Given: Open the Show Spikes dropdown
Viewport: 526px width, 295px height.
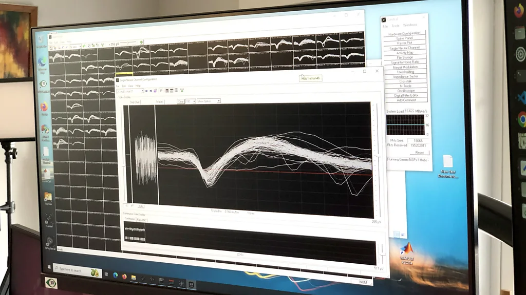Looking at the screenshot, I should click(218, 101).
